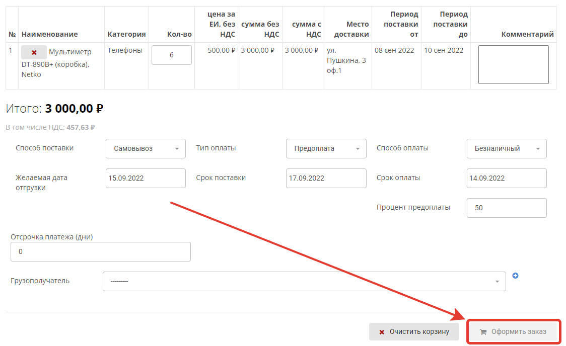
Task: Open the Тип оплаты dropdown
Action: pyautogui.click(x=326, y=149)
